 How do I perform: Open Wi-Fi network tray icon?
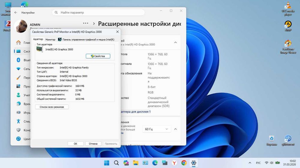pyautogui.click(x=266, y=163)
